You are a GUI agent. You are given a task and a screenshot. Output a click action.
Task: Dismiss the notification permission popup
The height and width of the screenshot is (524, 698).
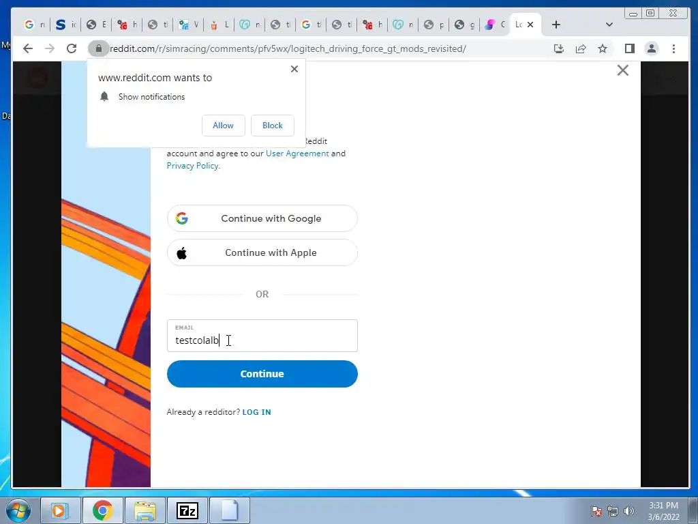[x=294, y=69]
